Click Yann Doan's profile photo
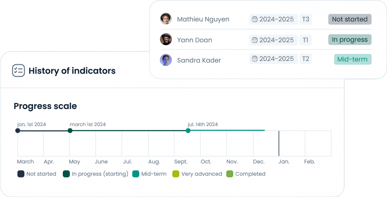The height and width of the screenshot is (197, 387). pos(166,40)
